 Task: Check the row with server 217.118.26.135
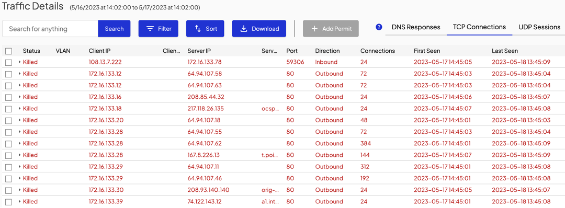tap(9, 109)
